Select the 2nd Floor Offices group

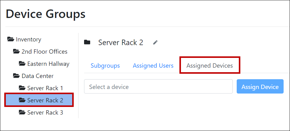point(44,51)
